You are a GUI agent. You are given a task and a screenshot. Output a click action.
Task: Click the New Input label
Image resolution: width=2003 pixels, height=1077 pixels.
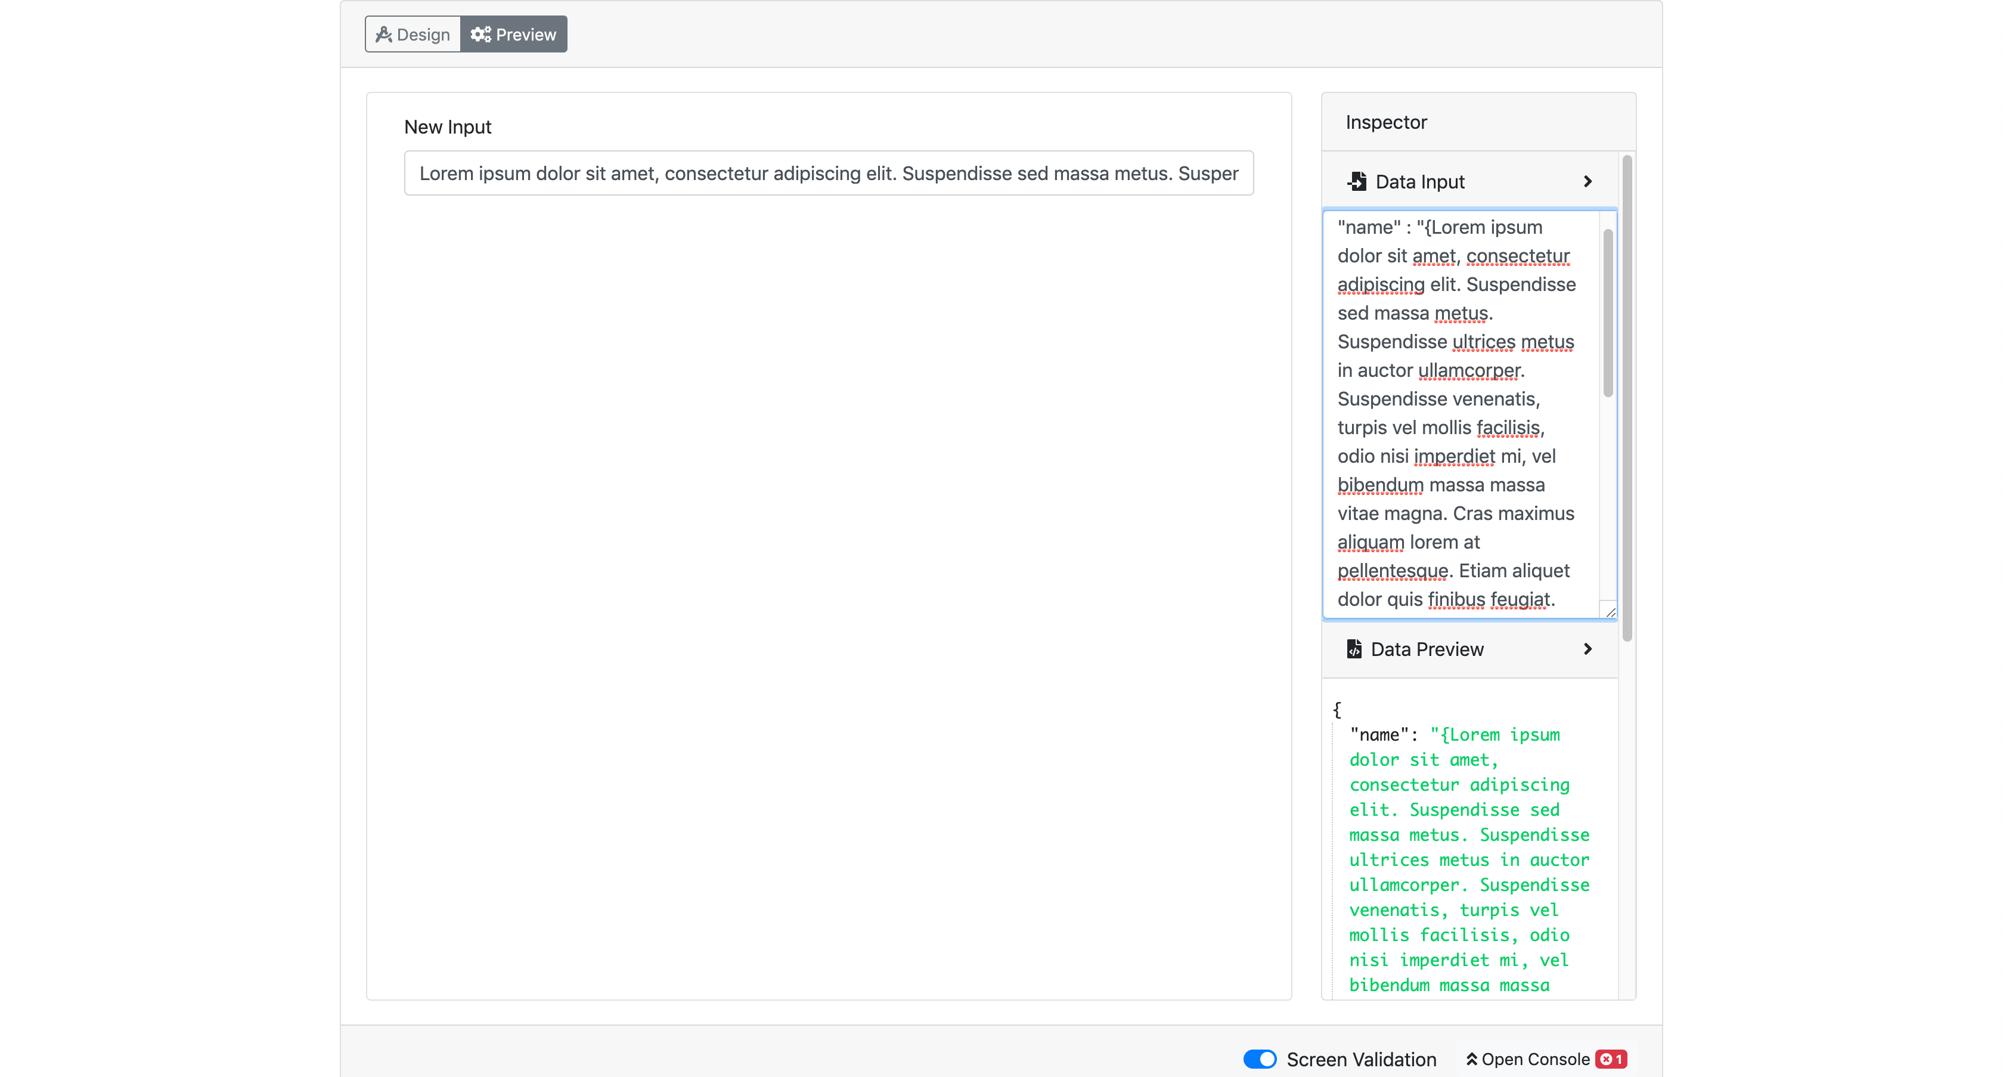(448, 126)
